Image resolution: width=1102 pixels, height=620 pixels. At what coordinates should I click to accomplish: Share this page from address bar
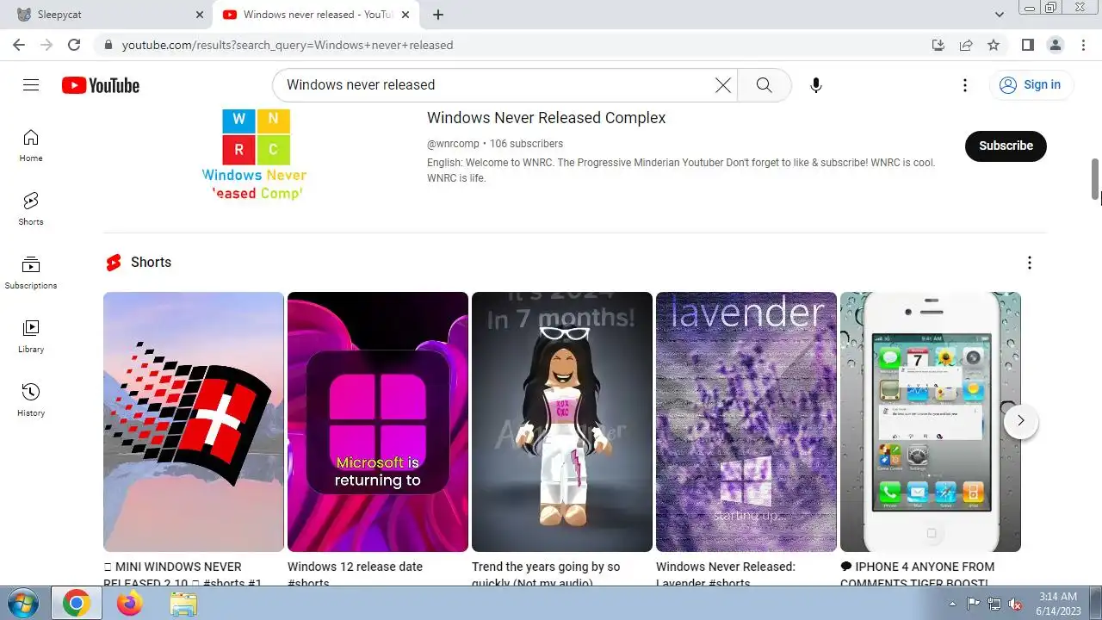(966, 45)
